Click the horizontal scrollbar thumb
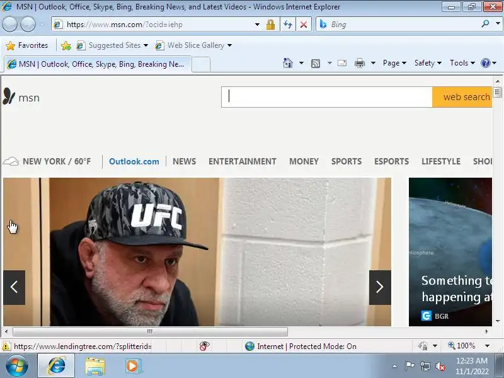The width and height of the screenshot is (504, 378). (x=150, y=331)
